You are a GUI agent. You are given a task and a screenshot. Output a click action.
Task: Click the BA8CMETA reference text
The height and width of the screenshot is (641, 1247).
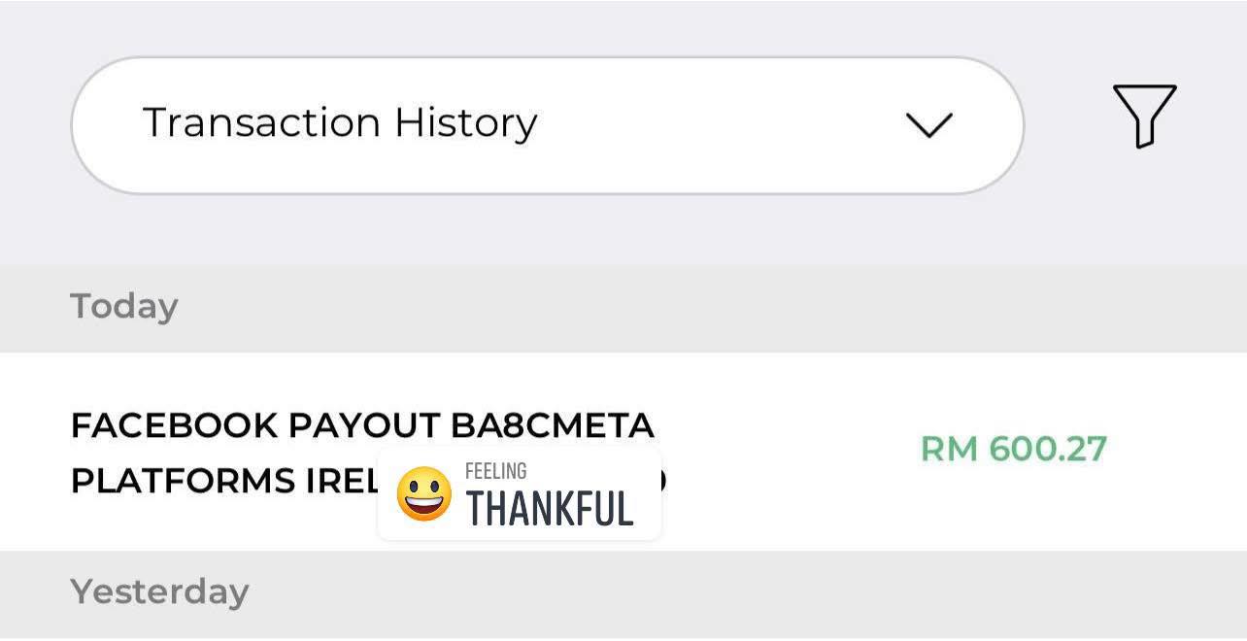[x=553, y=425]
